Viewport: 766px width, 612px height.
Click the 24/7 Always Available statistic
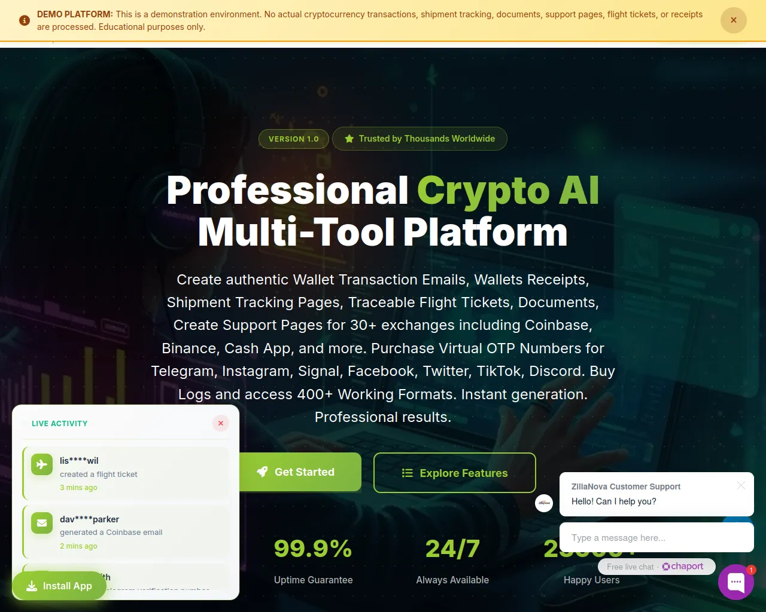point(452,549)
